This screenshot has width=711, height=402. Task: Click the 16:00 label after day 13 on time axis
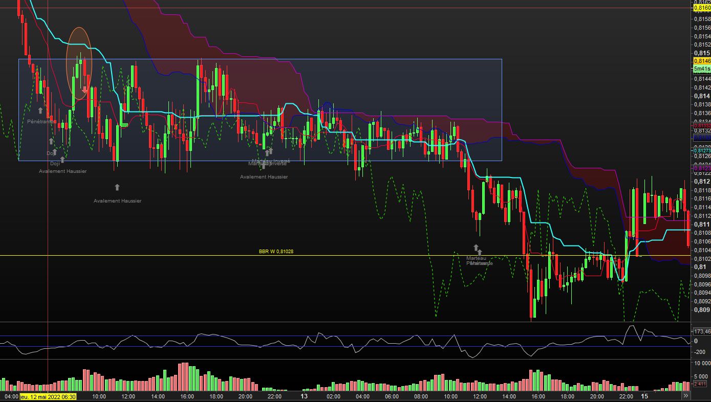538,396
